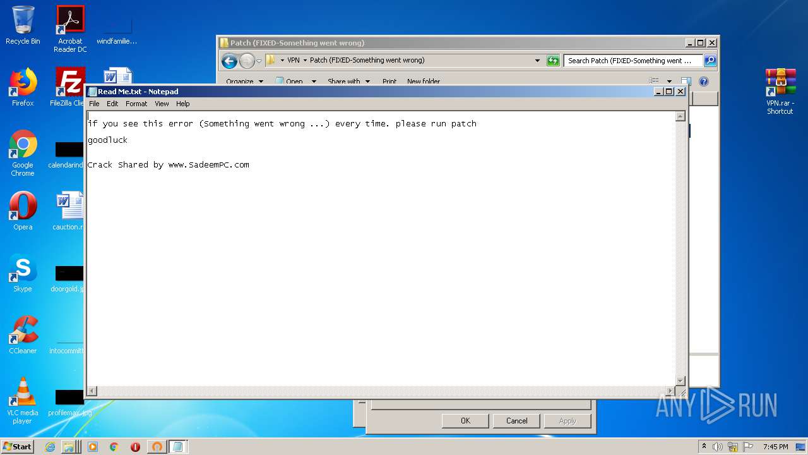Click New folder in Explorer toolbar

pyautogui.click(x=424, y=82)
